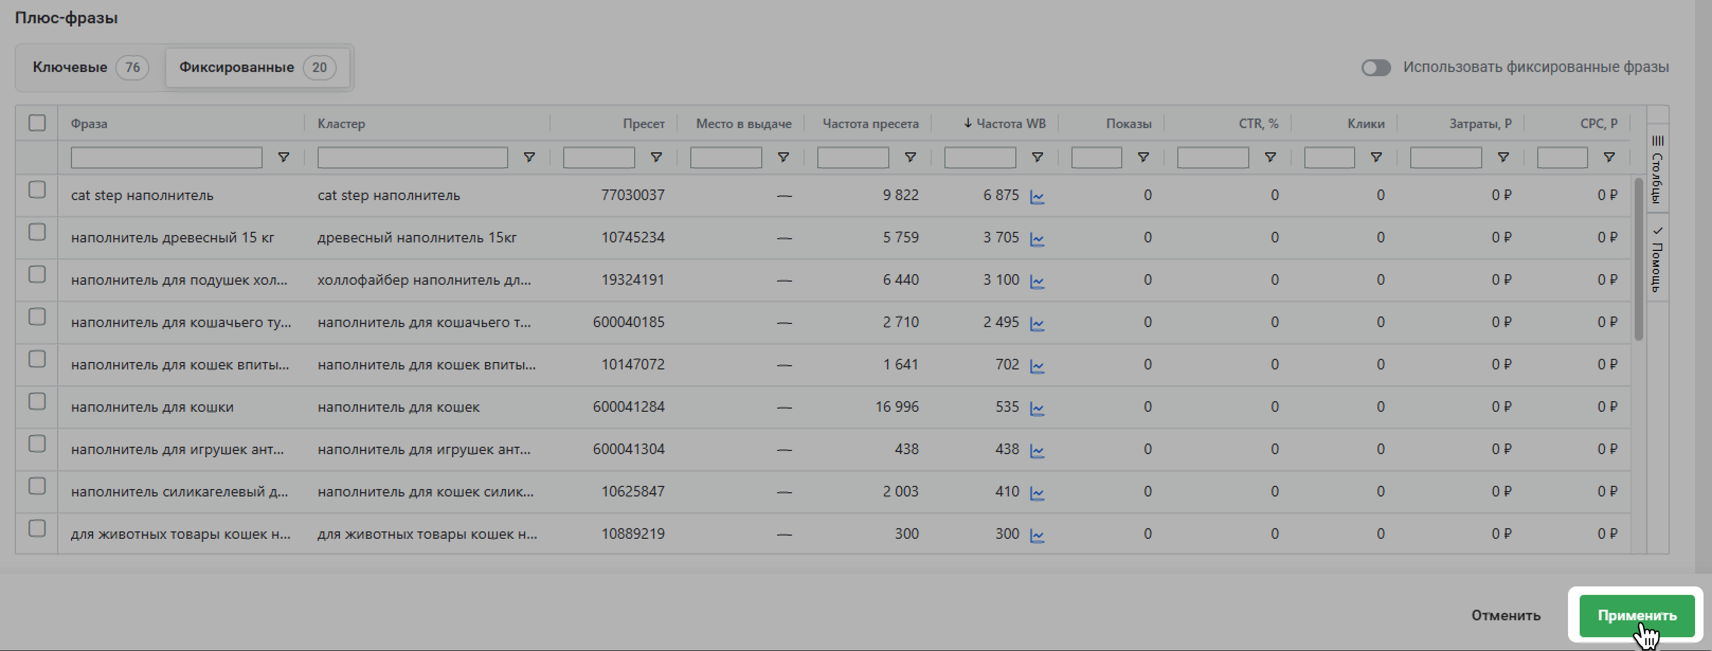Check the наполнитель силикагелевый row
Image resolution: width=1712 pixels, height=651 pixels.
pyautogui.click(x=37, y=486)
